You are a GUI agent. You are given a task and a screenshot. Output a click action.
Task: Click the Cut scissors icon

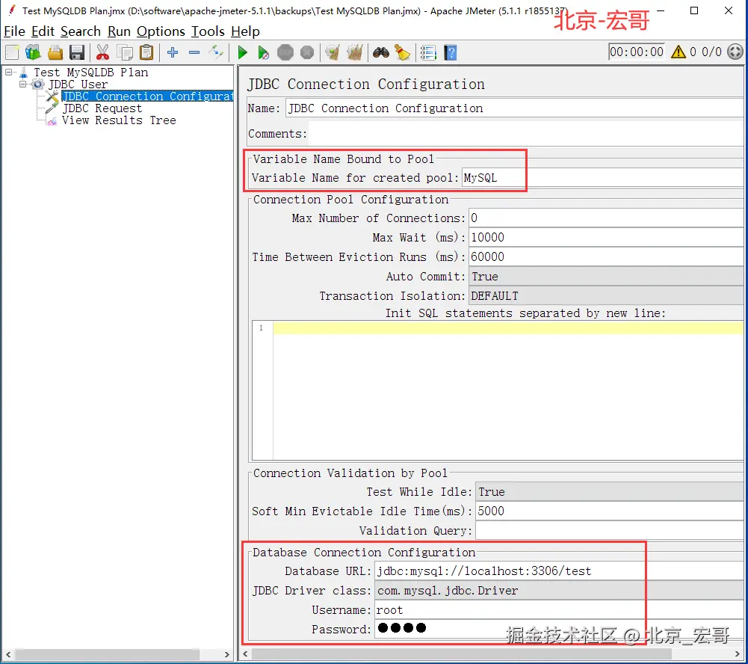tap(102, 52)
